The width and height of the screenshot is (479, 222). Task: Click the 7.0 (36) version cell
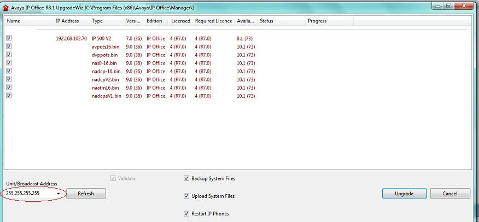tap(134, 38)
